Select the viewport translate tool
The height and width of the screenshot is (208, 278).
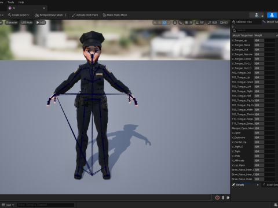(x=160, y=23)
